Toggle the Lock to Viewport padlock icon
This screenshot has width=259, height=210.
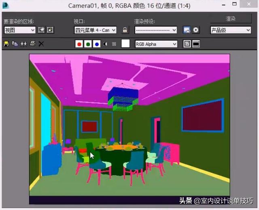tap(125, 30)
